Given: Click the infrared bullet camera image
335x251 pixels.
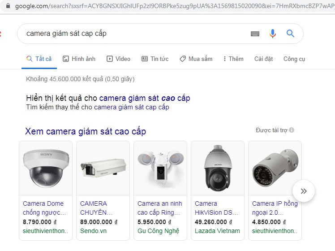Looking at the screenshot, I should [275, 168].
